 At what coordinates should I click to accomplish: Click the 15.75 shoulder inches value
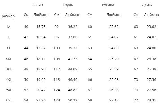(41, 27)
